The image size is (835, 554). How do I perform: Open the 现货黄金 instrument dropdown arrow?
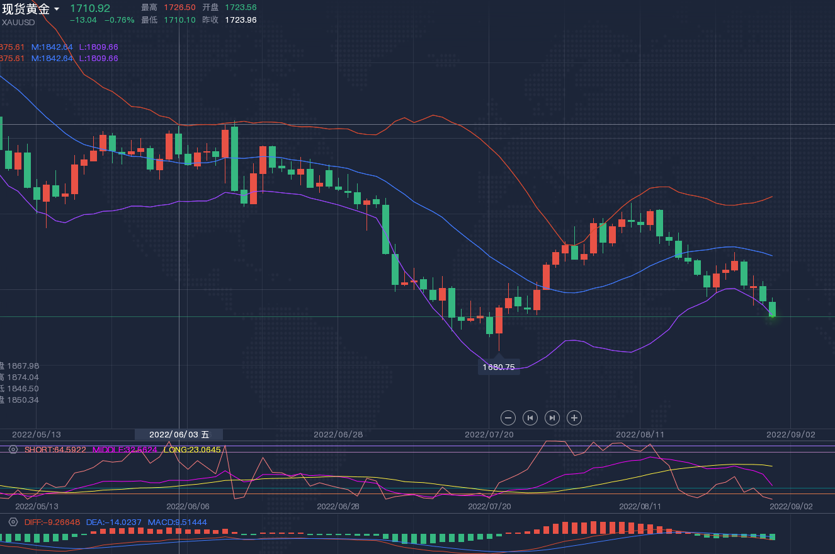click(57, 9)
